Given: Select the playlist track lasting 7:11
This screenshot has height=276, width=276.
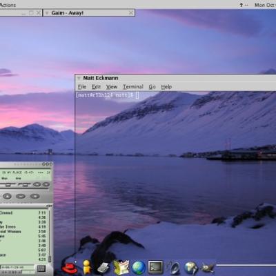Looking at the screenshot, I should tap(23, 213).
